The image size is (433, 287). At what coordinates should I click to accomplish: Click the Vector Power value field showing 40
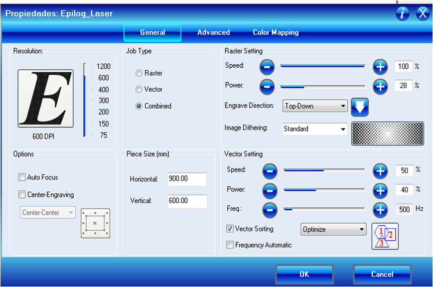click(x=404, y=190)
